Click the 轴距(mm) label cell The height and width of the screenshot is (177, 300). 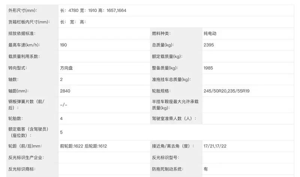pos(18,91)
